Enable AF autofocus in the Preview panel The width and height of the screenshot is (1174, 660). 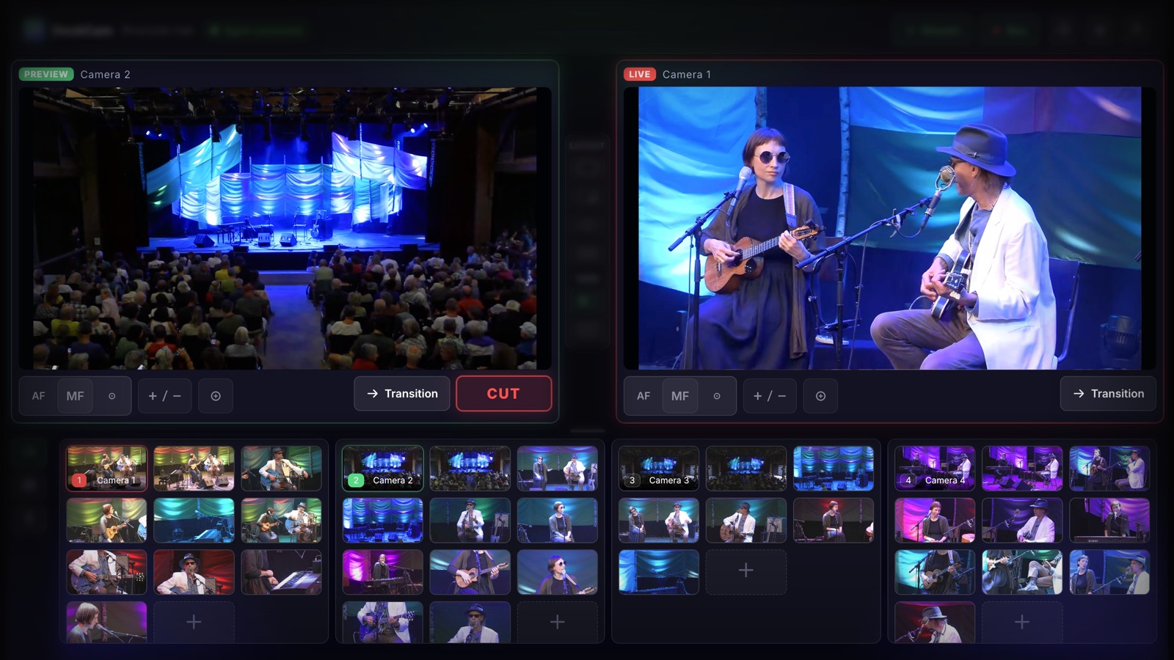(x=39, y=396)
